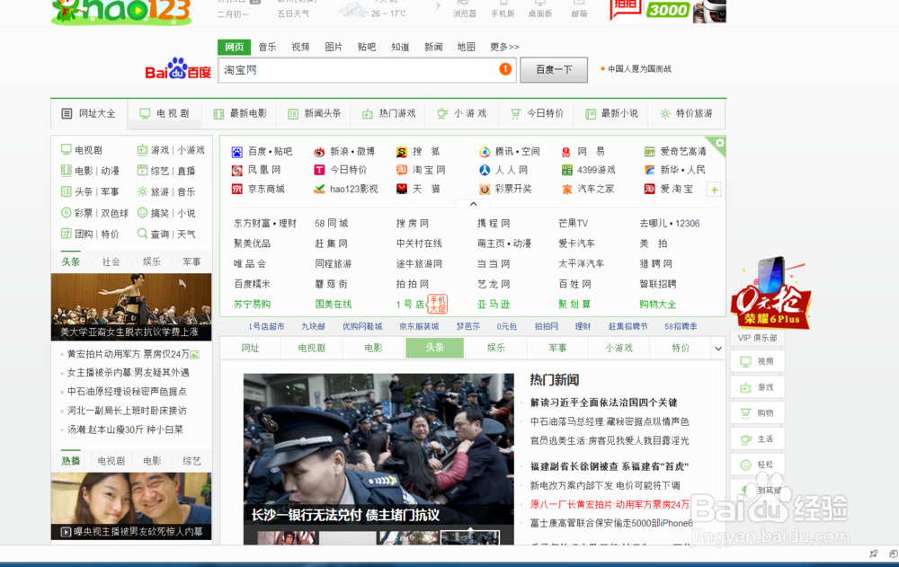Click the hao123 logo
Viewport: 899px width, 567px height.
[x=121, y=12]
